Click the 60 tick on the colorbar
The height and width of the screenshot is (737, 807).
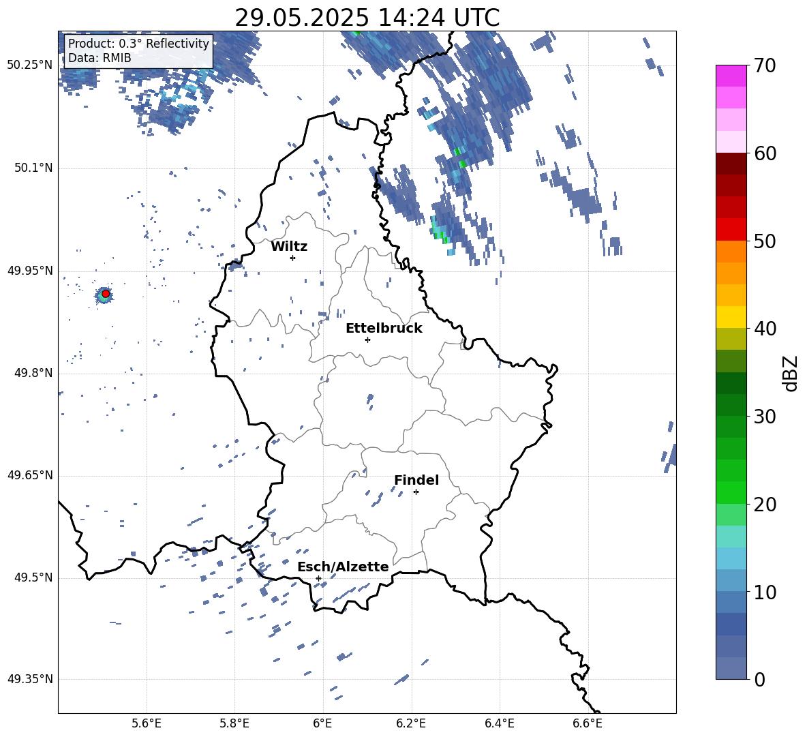(x=765, y=153)
